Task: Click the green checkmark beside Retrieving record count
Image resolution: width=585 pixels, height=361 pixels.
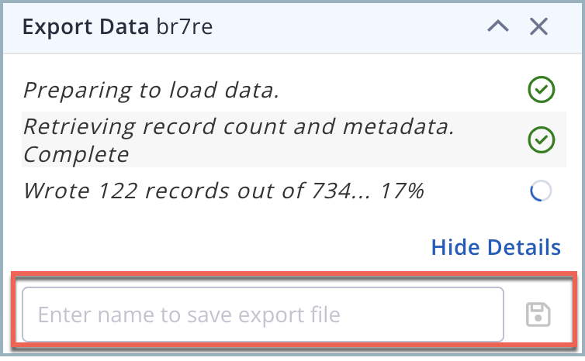Action: [541, 140]
